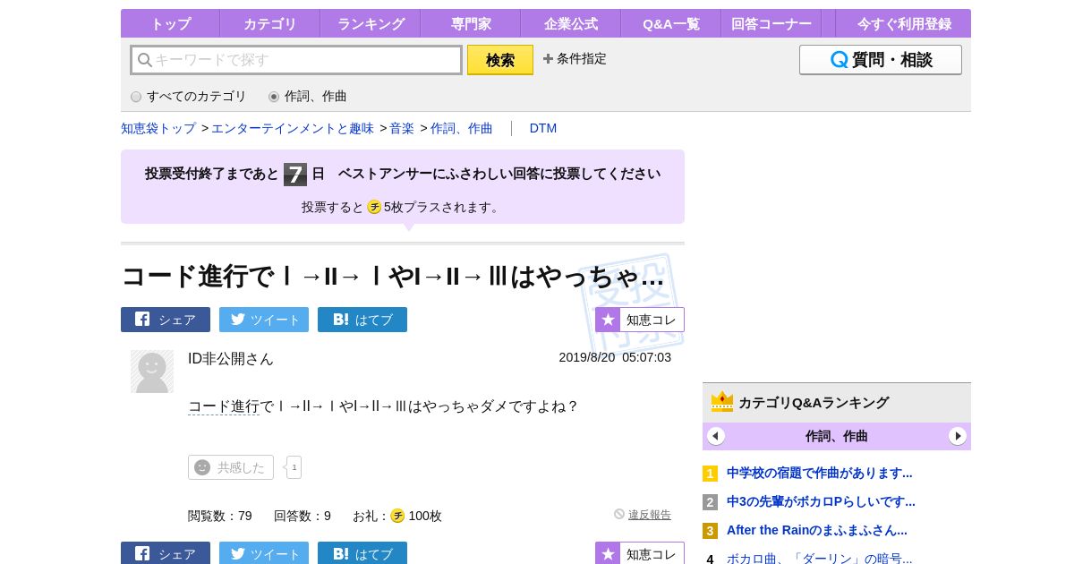1074x564 pixels.
Task: Open ranking item After the Rainのまふまふさん
Action: point(817,530)
